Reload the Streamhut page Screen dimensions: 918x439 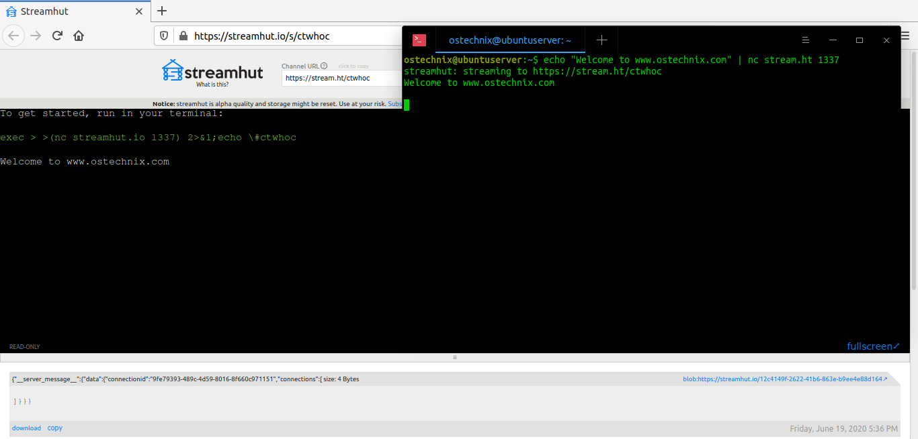[57, 36]
